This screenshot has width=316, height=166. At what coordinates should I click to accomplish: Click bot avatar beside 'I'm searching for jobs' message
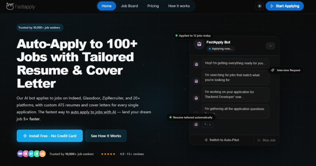pyautogui.click(x=196, y=81)
